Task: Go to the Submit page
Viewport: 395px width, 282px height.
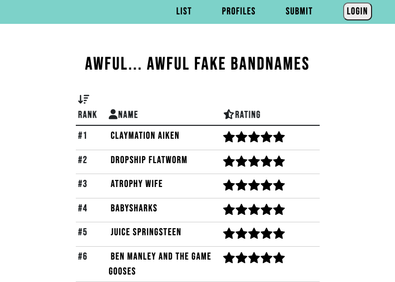Action: pyautogui.click(x=299, y=11)
